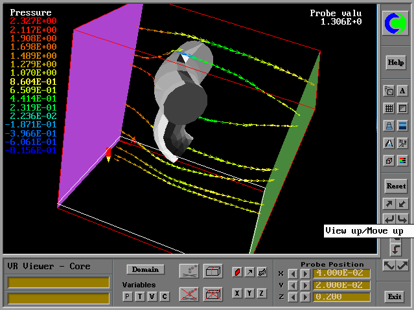Click the wireframe box outline icon
Screen dimensions: 414x310
pos(212,271)
